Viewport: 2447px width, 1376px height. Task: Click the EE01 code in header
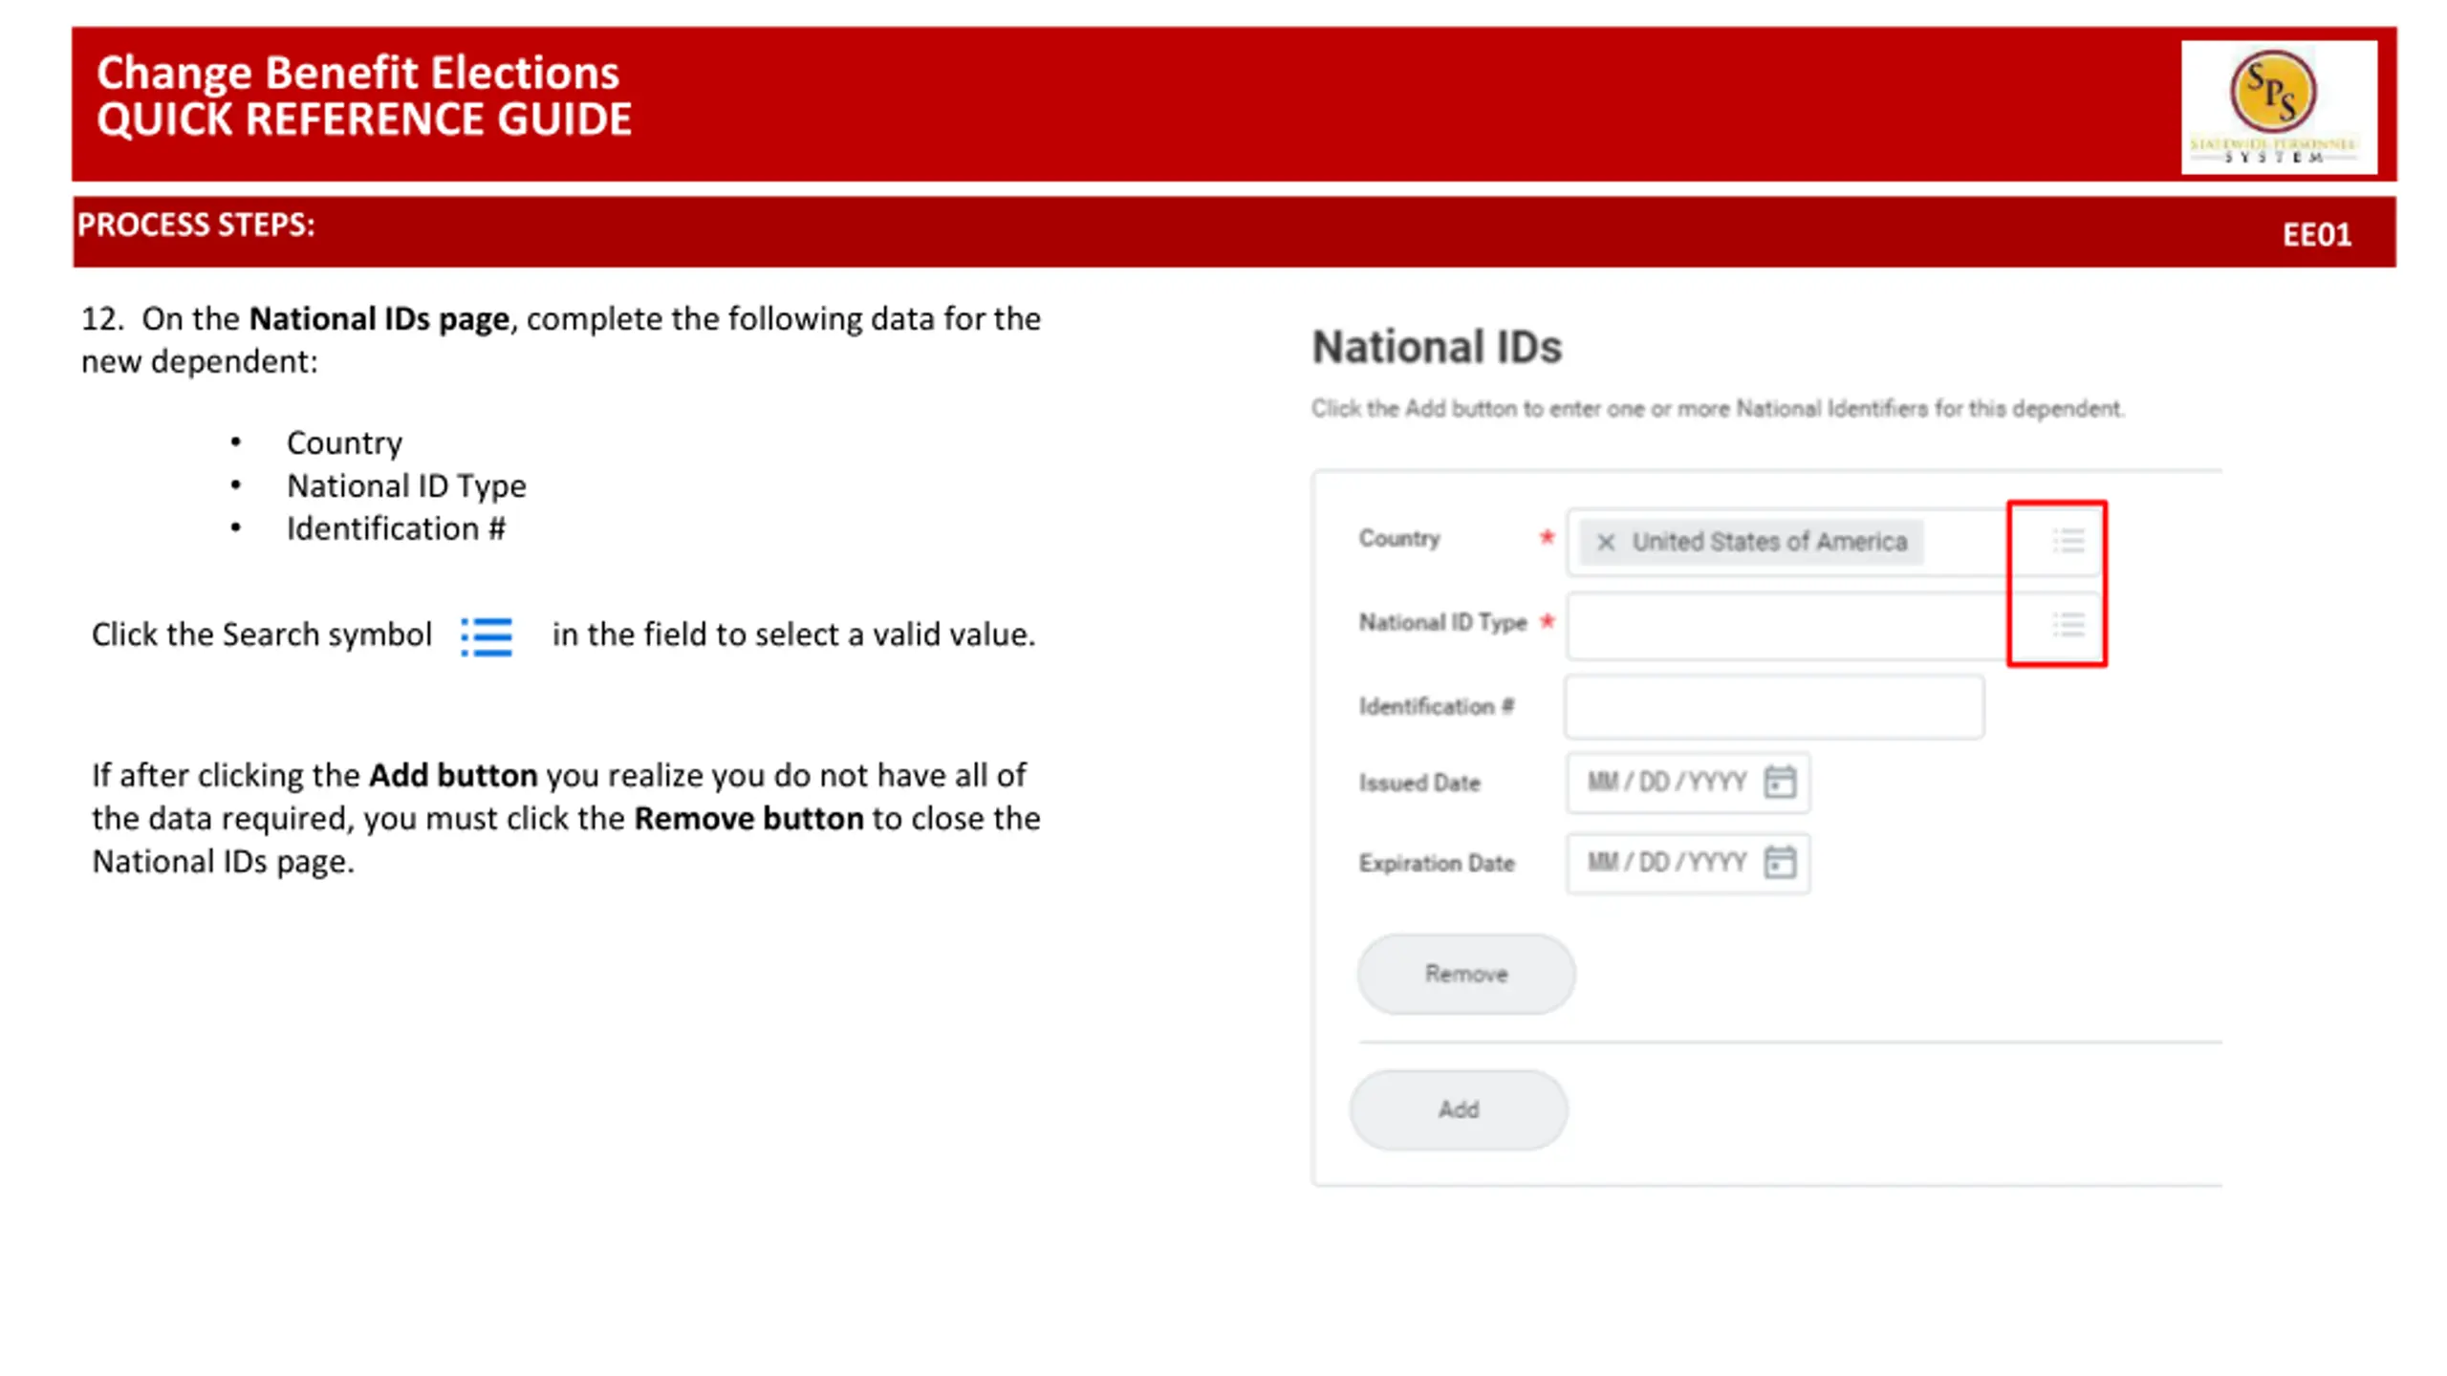(2317, 235)
